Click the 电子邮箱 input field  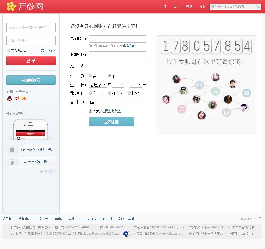(x=118, y=39)
